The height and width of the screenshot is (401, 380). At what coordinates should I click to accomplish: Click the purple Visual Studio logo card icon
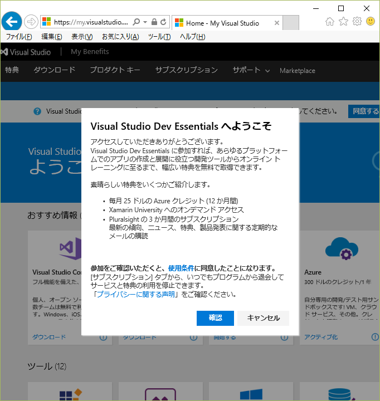pyautogui.click(x=70, y=248)
